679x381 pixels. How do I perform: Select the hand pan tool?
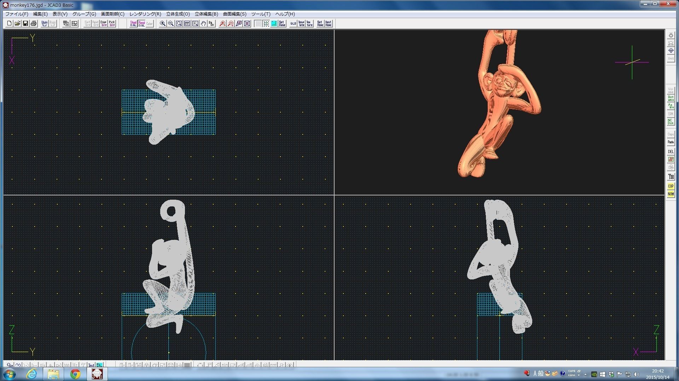[203, 24]
